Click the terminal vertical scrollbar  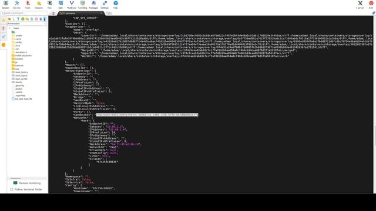point(375,135)
